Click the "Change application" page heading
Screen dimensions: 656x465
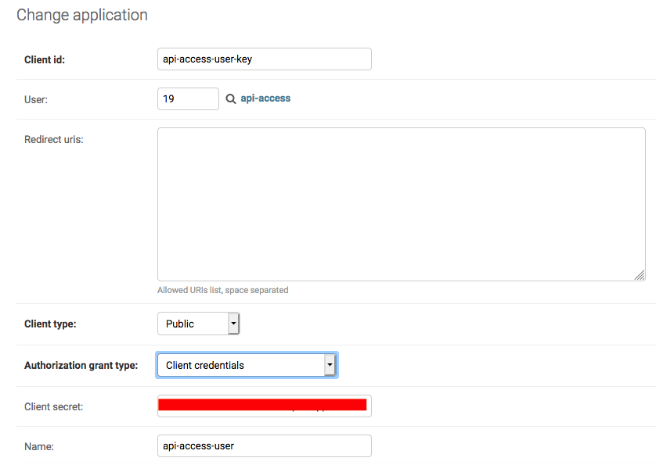pyautogui.click(x=81, y=15)
